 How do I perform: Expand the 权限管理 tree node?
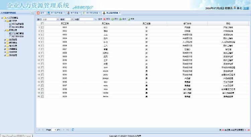5,52
